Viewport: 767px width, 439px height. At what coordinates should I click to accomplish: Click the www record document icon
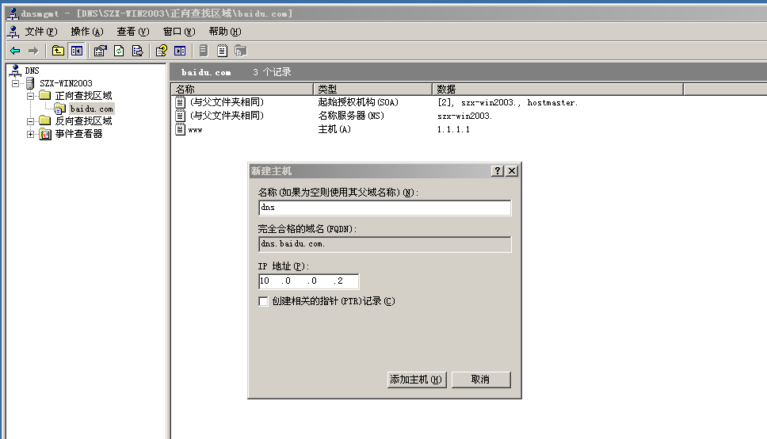pyautogui.click(x=181, y=129)
